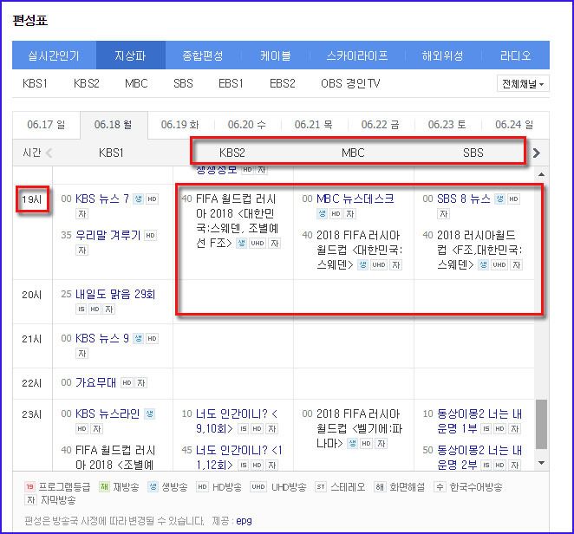Open the KBS 뉴스 9 program
Screen dimensions: 574x534
pyautogui.click(x=102, y=338)
